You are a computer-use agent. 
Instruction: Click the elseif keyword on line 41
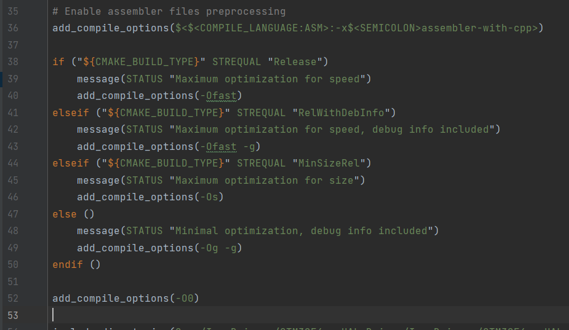pos(71,112)
